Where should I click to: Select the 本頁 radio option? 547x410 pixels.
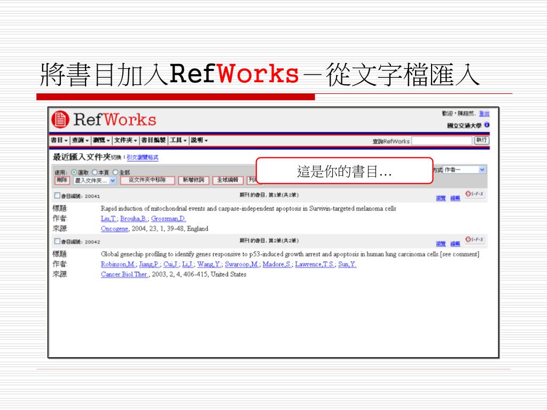tap(95, 172)
